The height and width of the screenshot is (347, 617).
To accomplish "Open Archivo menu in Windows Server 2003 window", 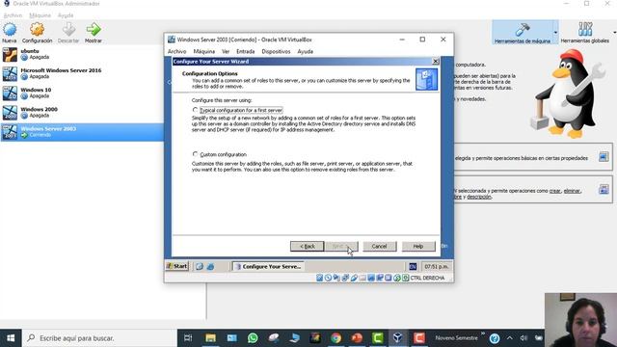I will pyautogui.click(x=176, y=51).
